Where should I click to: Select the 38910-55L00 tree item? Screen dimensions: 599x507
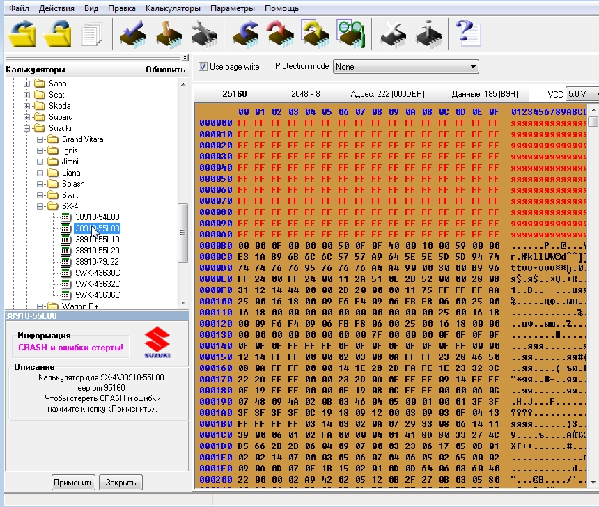click(98, 228)
